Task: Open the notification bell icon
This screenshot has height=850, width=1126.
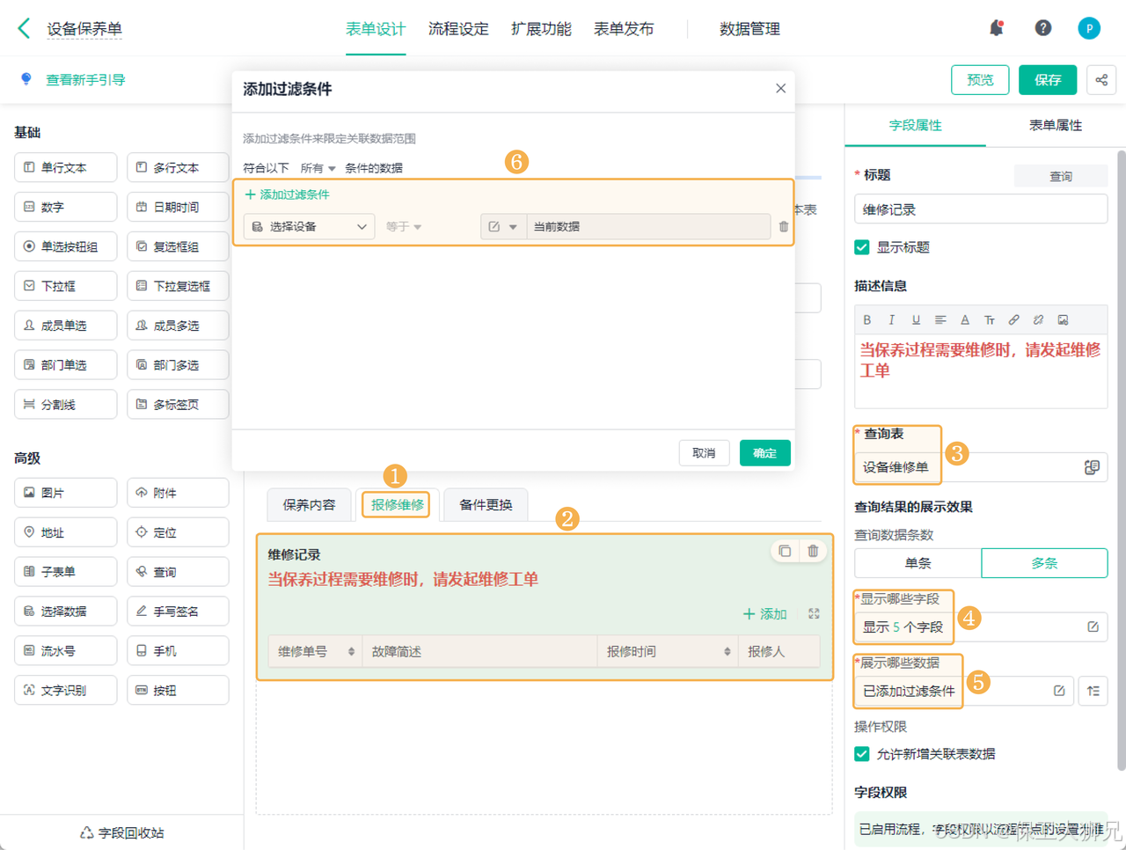Action: pyautogui.click(x=997, y=28)
